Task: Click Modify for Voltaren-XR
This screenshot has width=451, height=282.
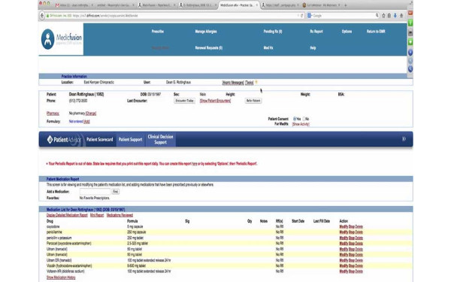Action: (344, 271)
